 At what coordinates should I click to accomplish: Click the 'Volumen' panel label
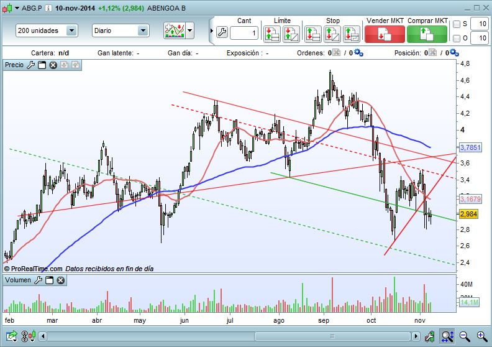tap(18, 280)
